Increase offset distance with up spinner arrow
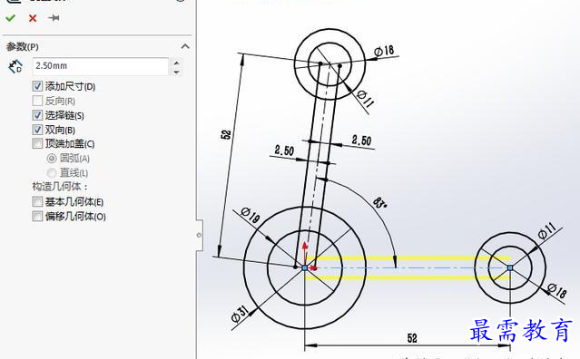This screenshot has height=359, width=580. pyautogui.click(x=177, y=63)
